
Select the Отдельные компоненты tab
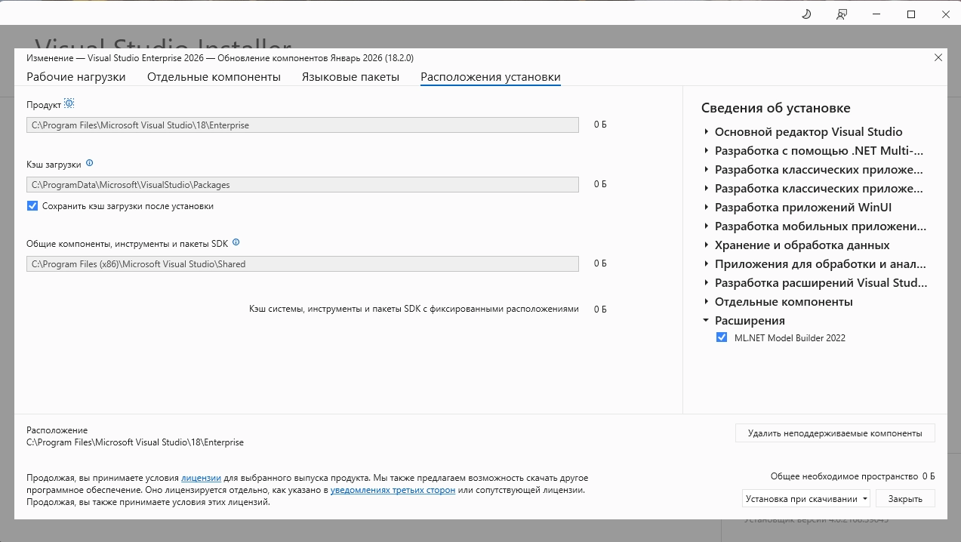tap(214, 77)
